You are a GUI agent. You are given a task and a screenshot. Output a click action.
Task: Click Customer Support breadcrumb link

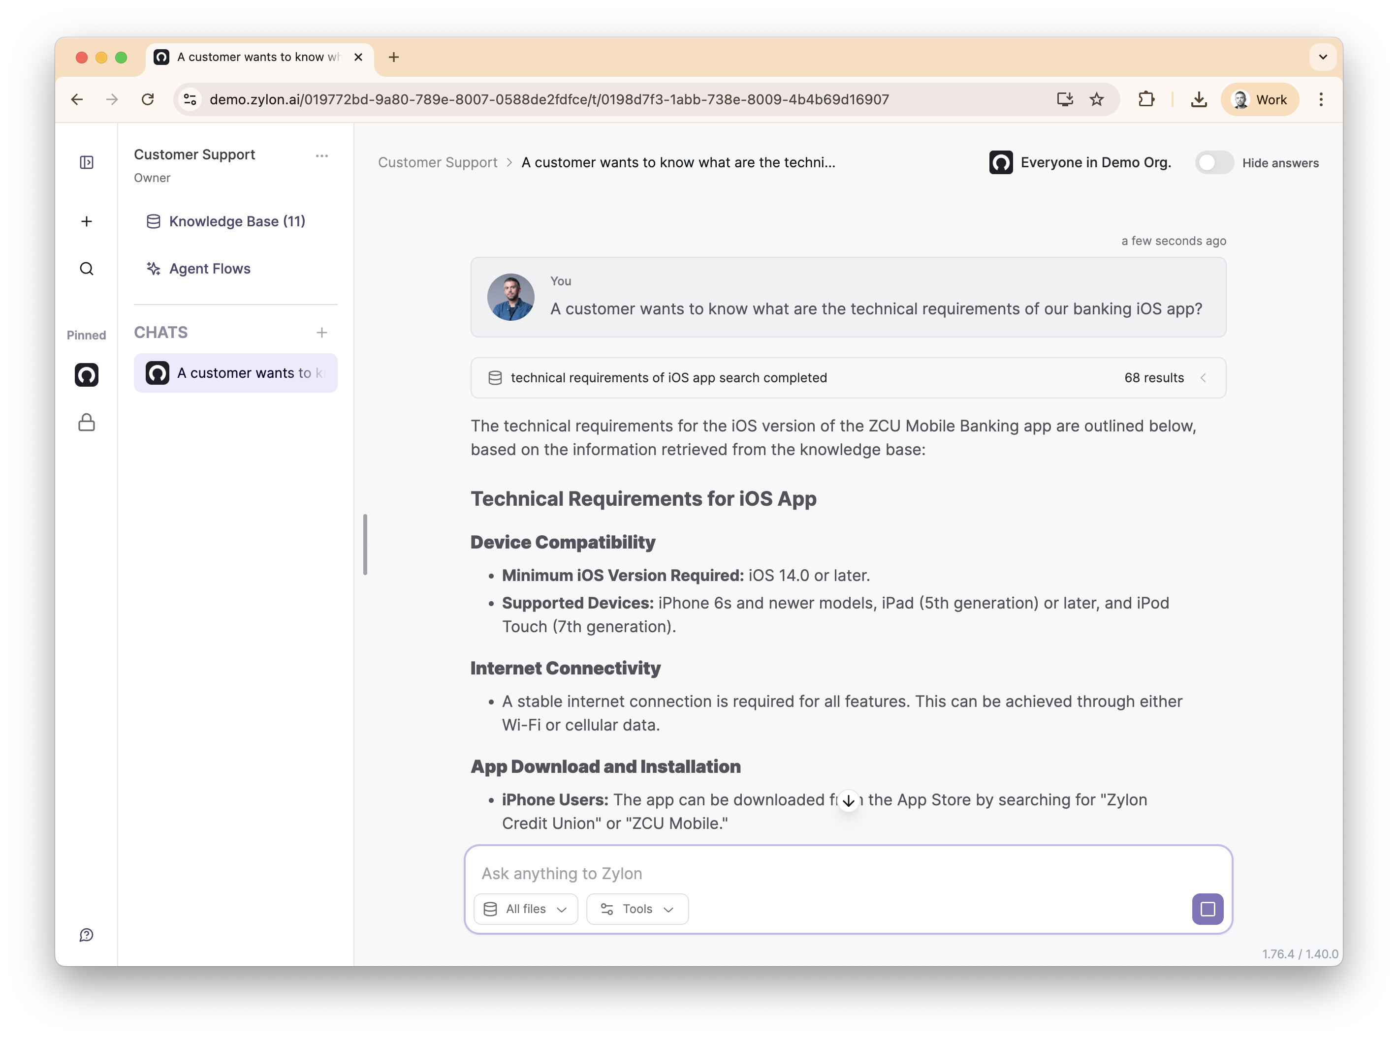[x=437, y=162]
